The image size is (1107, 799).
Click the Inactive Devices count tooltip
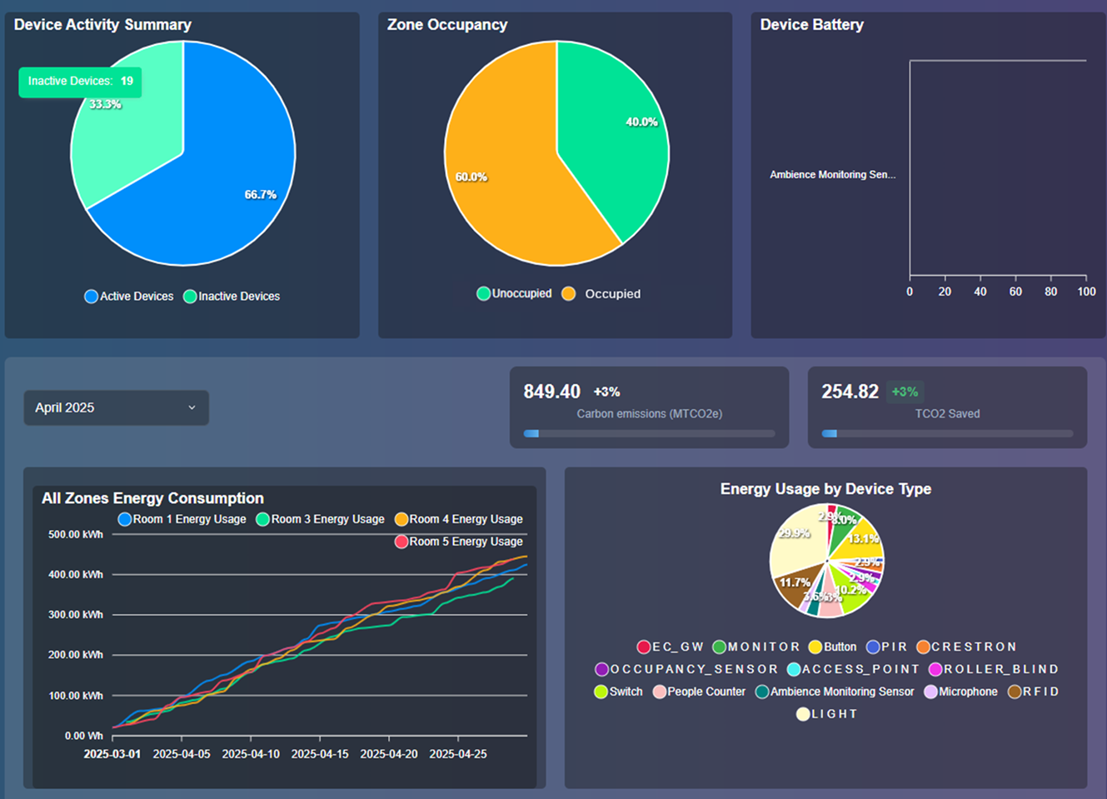tap(80, 82)
